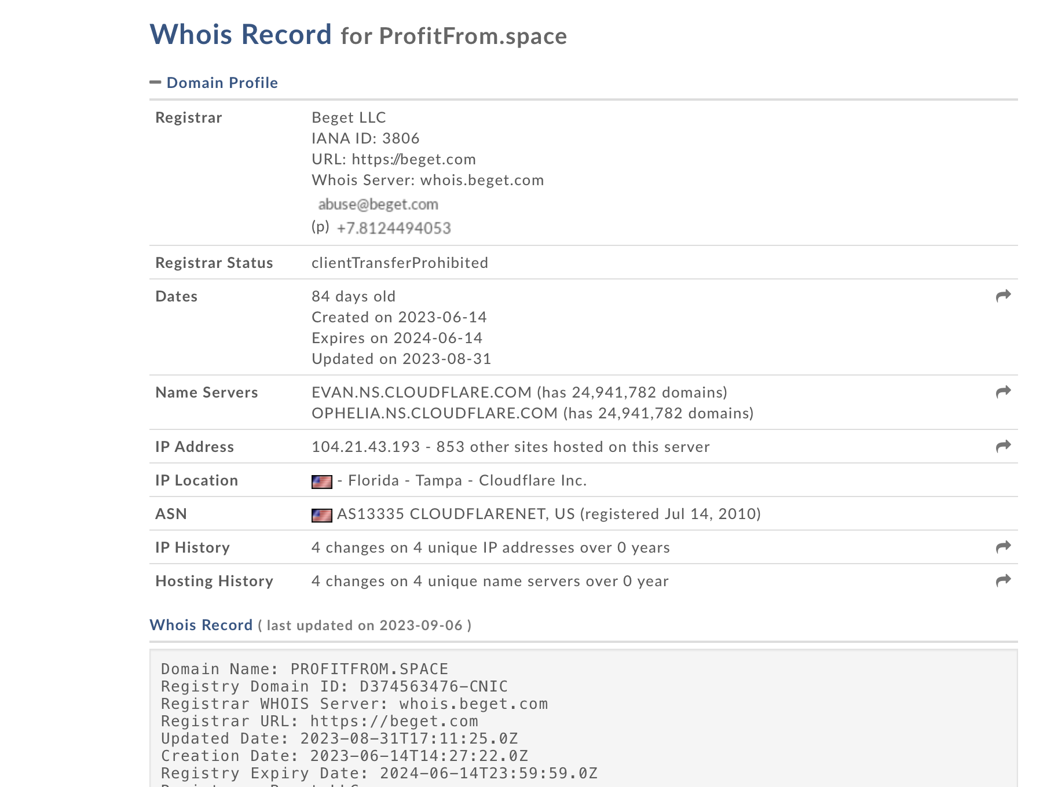Click the Hosting History arrow icon
1047x787 pixels.
(x=1003, y=580)
